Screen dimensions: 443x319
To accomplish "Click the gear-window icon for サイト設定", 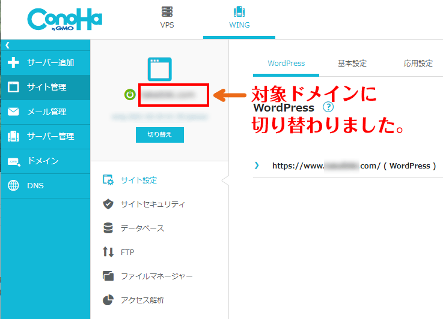I will click(x=108, y=180).
